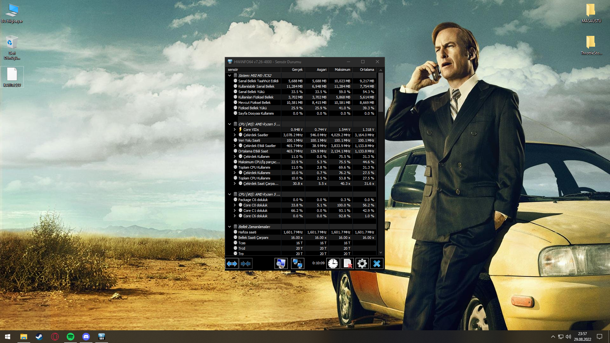Open sensor settings gear icon

coord(362,264)
